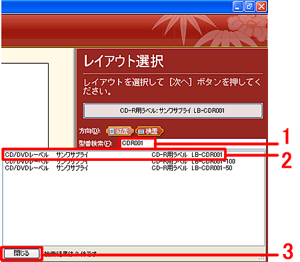This screenshot has width=300, height=262.
Task: Minimize the window
Action: click(238, 7)
